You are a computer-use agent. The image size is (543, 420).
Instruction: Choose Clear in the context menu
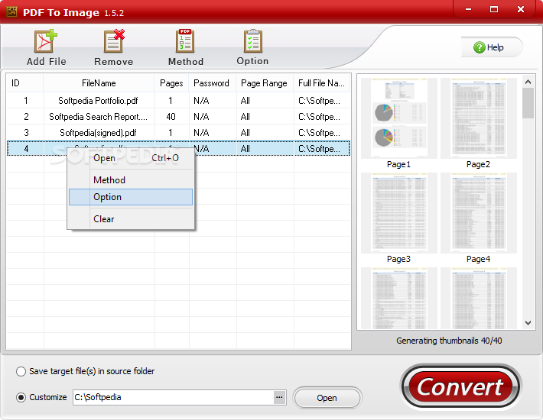click(x=131, y=219)
